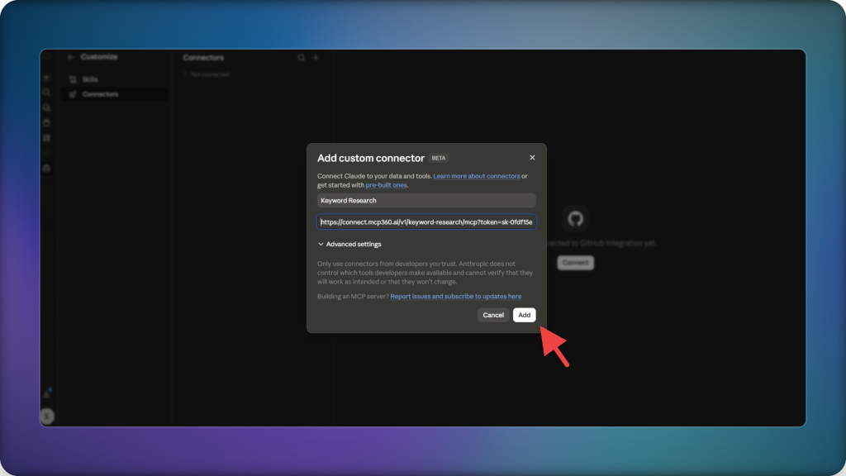Open the chats icon in left rail
This screenshot has height=476, width=846.
pos(46,107)
